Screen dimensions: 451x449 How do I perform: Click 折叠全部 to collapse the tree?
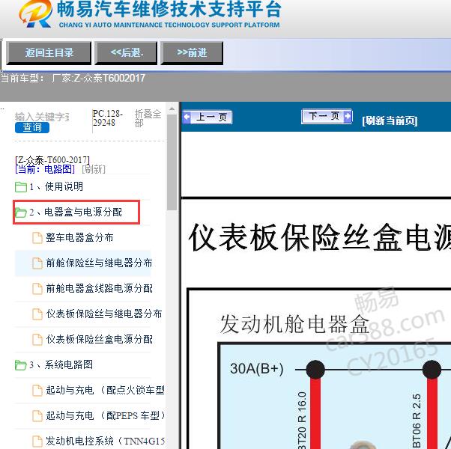[x=148, y=118]
